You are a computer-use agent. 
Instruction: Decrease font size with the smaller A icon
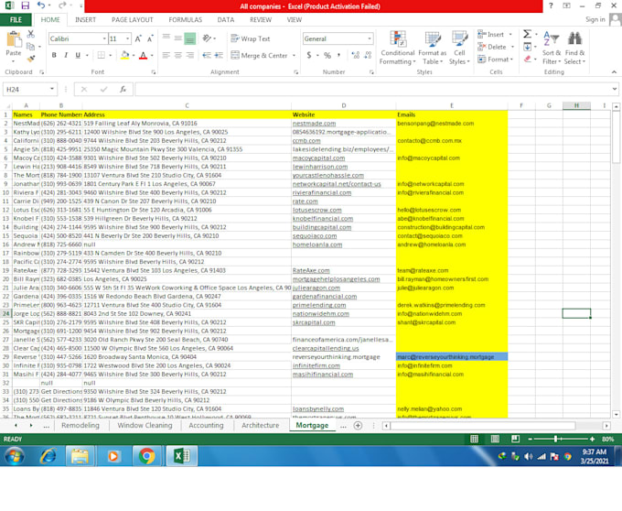pos(150,38)
